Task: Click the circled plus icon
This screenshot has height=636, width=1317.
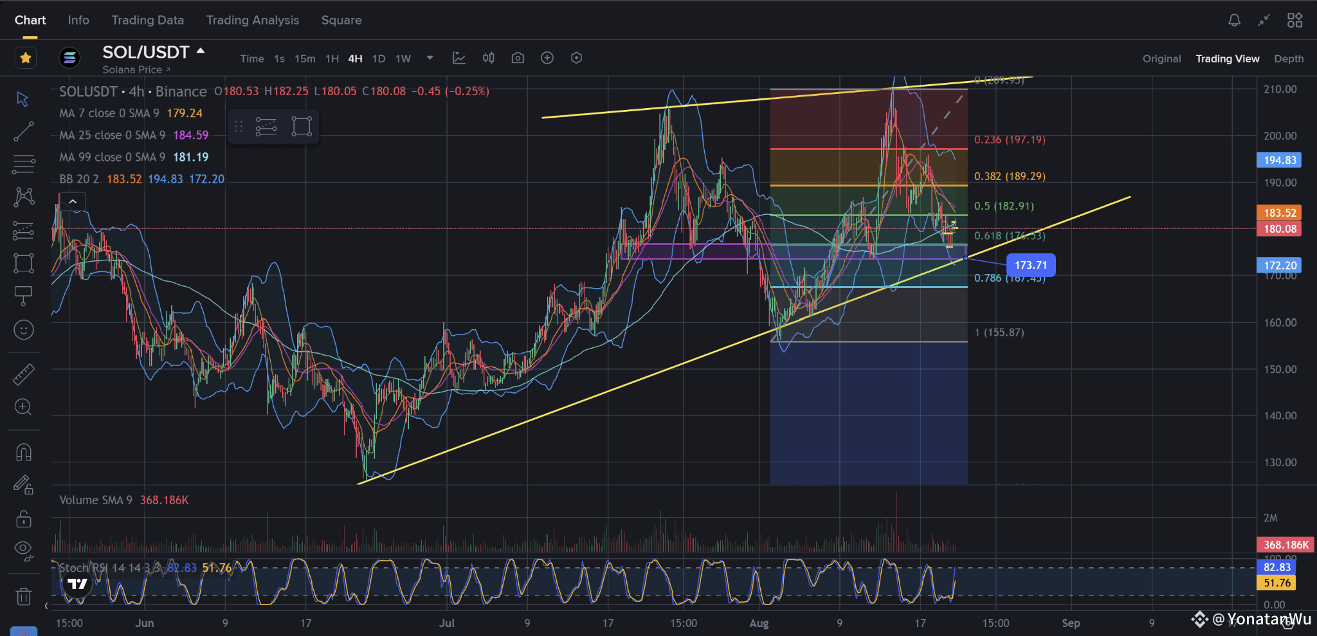Action: [547, 58]
